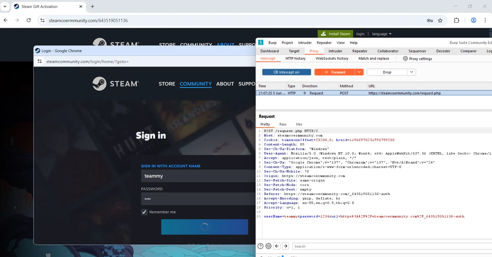The height and width of the screenshot is (257, 492).
Task: Open the Burp menu
Action: 272,43
